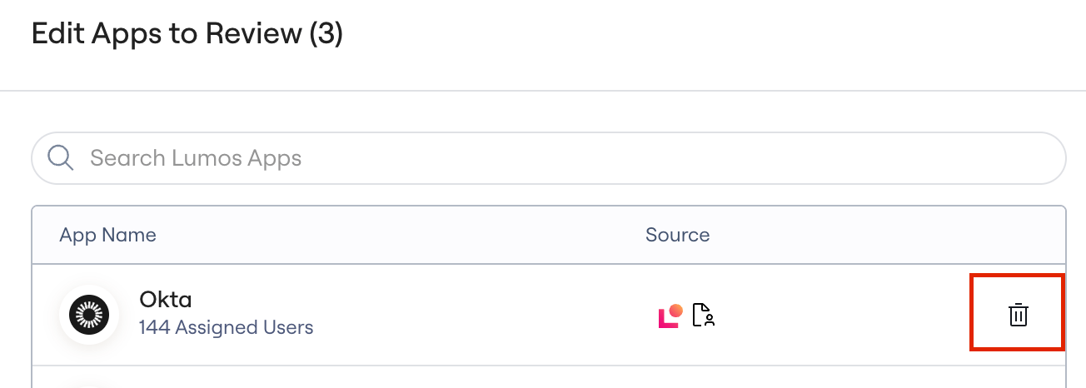This screenshot has width=1086, height=388.
Task: Open the 144 Assigned Users link
Action: (x=226, y=327)
